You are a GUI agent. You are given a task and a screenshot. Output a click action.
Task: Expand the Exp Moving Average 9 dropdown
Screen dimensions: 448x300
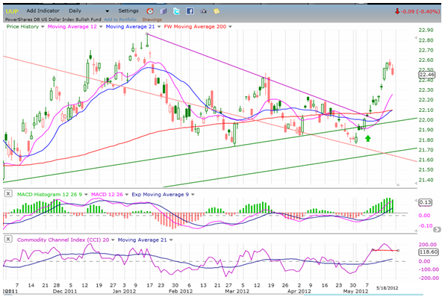(193, 194)
